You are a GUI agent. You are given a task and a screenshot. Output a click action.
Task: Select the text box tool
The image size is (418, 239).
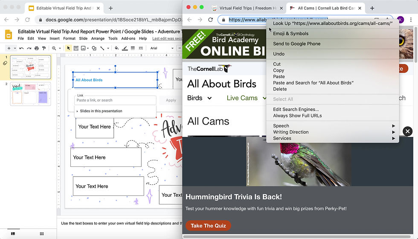click(76, 48)
